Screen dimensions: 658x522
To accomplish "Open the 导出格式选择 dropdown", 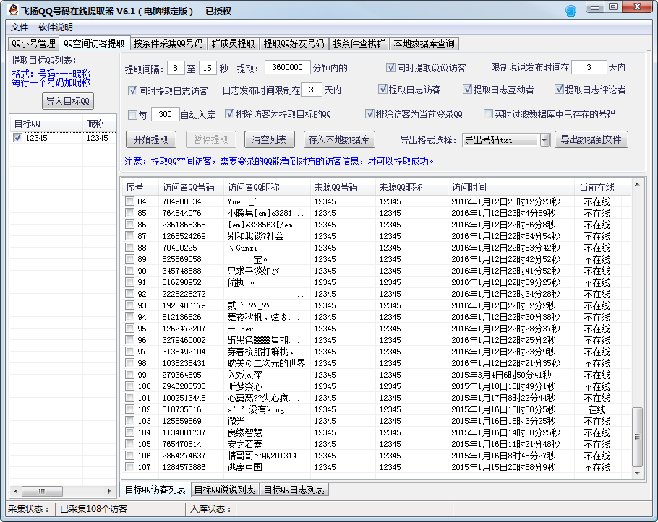I will point(544,140).
